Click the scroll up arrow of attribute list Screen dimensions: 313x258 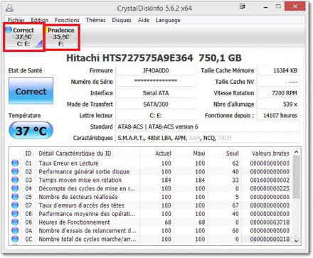point(296,152)
